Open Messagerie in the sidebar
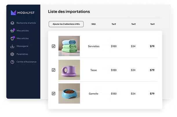 pyautogui.click(x=22, y=46)
